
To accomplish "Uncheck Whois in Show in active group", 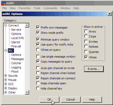I will (86, 57).
